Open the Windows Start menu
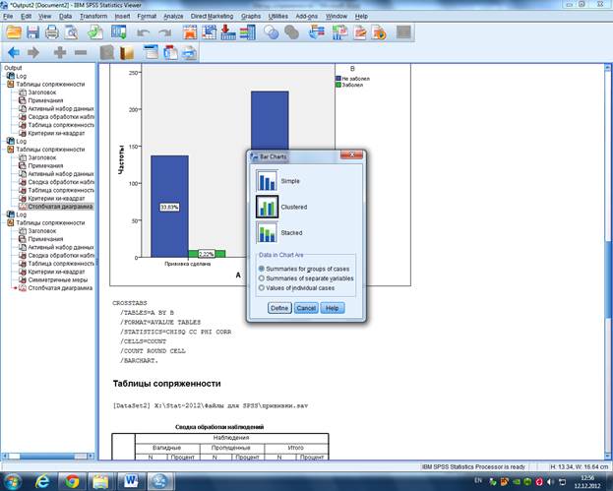This screenshot has width=613, height=491. [x=12, y=481]
